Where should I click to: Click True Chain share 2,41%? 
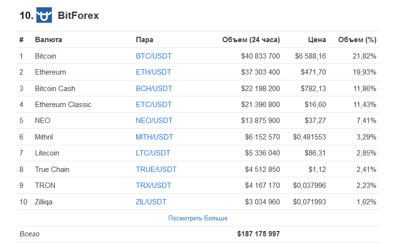366,170
